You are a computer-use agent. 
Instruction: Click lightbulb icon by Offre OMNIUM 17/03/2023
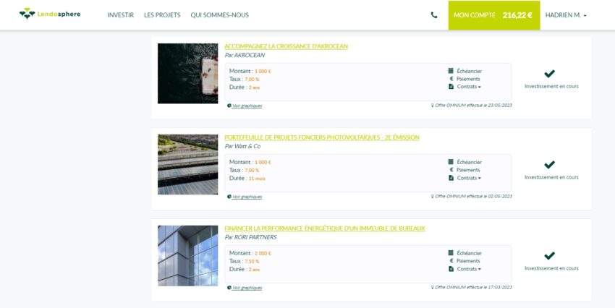point(432,287)
